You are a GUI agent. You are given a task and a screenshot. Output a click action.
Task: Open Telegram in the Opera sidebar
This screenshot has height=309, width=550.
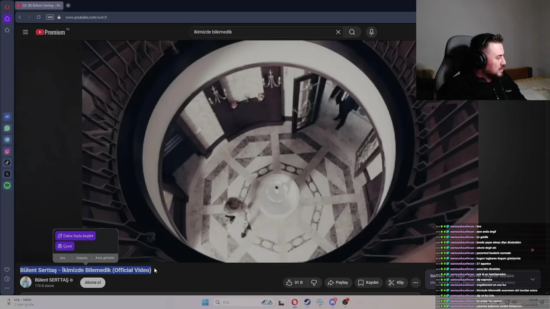pyautogui.click(x=7, y=140)
